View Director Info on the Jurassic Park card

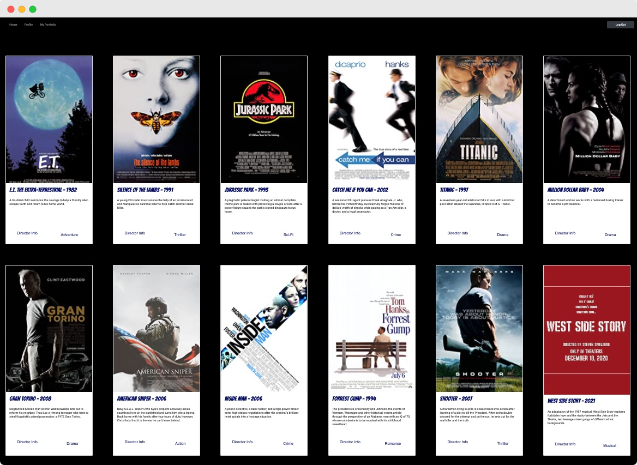point(243,233)
